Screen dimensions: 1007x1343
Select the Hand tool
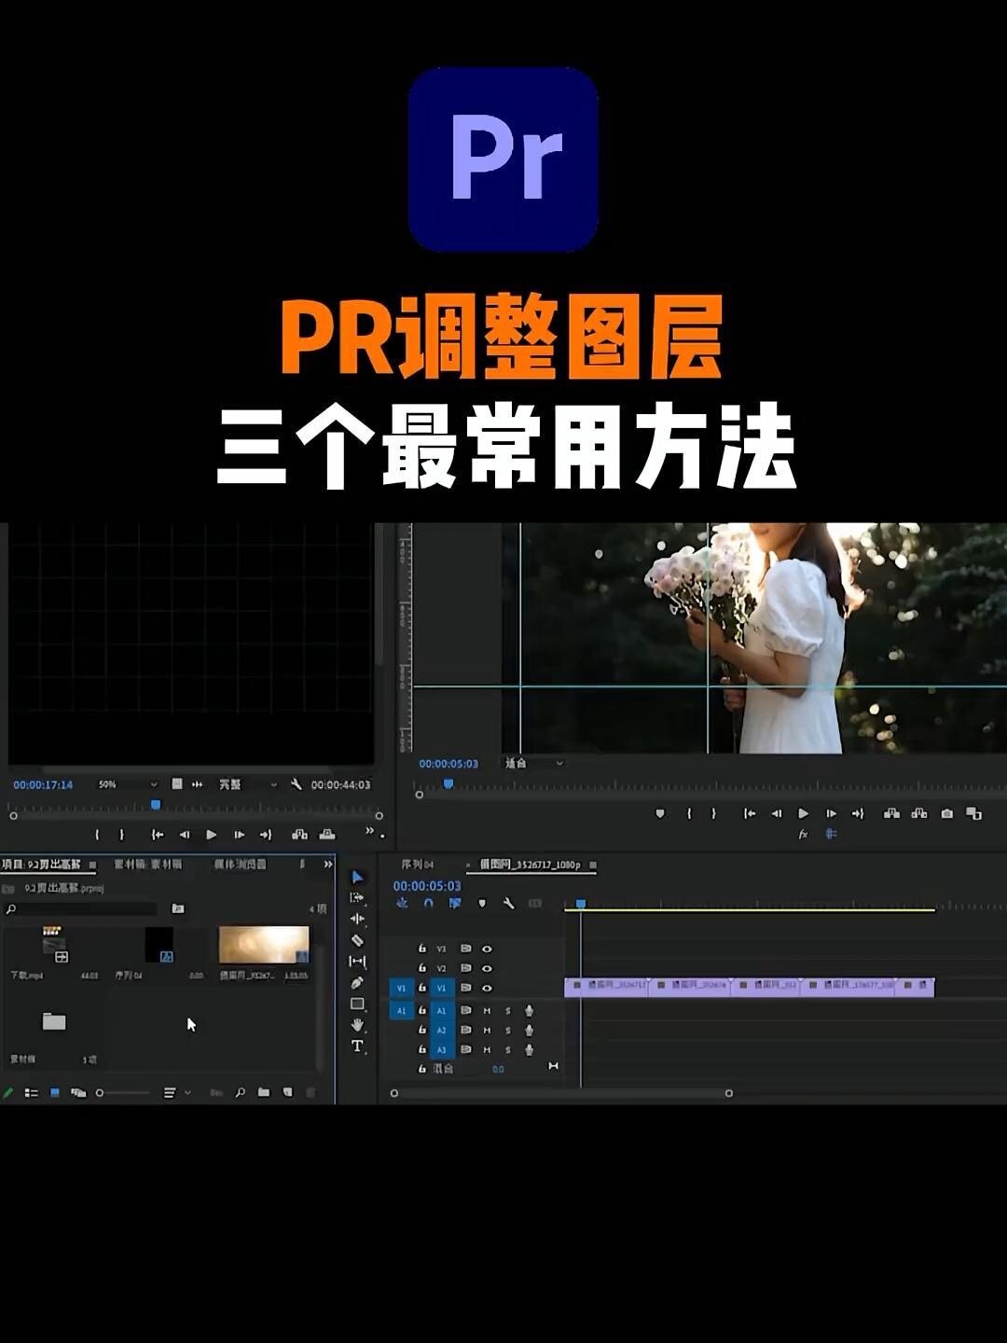click(x=357, y=1022)
